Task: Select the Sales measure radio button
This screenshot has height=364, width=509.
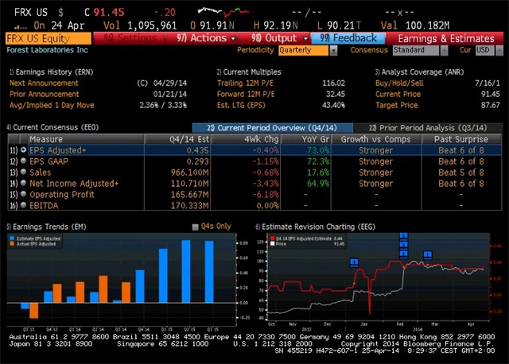Action: tap(23, 172)
